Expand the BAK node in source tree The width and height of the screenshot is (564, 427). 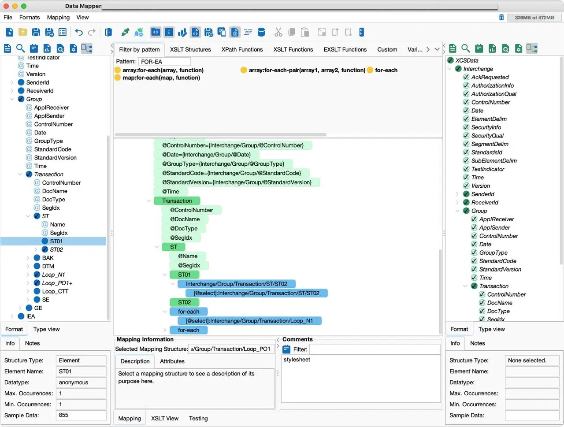point(28,258)
